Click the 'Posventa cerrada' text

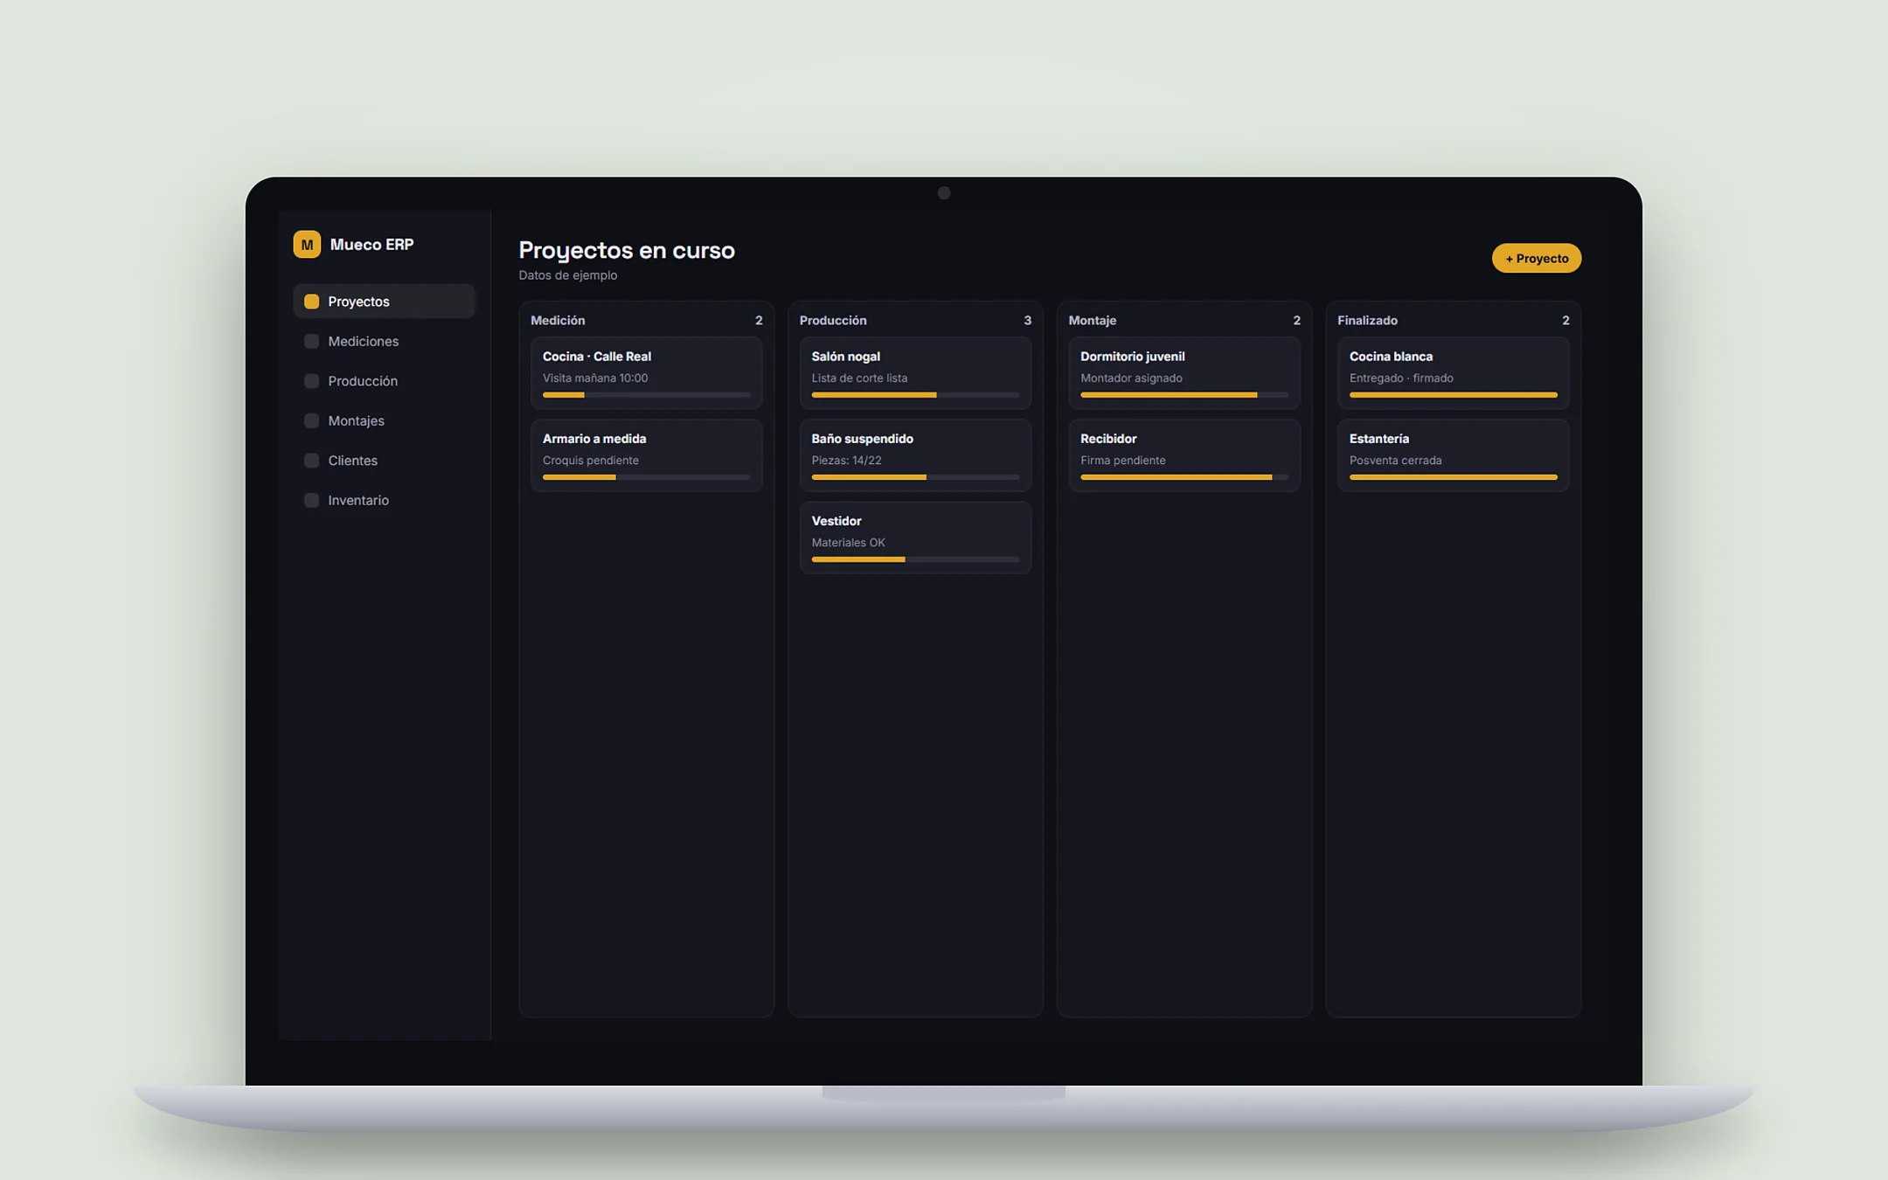1395,461
